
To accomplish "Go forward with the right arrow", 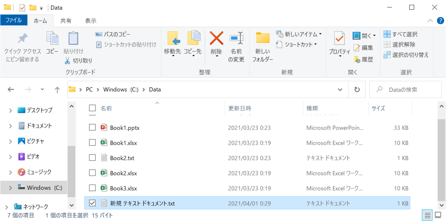I will (28, 90).
